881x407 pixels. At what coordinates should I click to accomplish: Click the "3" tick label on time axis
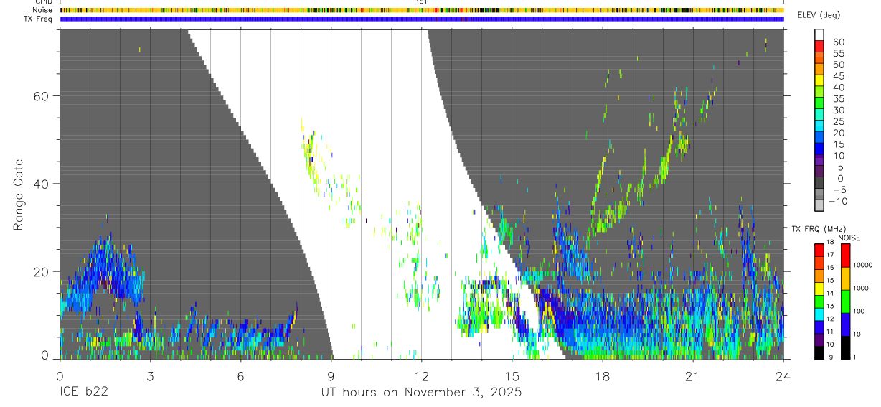tap(150, 376)
